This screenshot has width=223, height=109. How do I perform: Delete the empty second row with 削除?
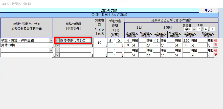(x=215, y=52)
